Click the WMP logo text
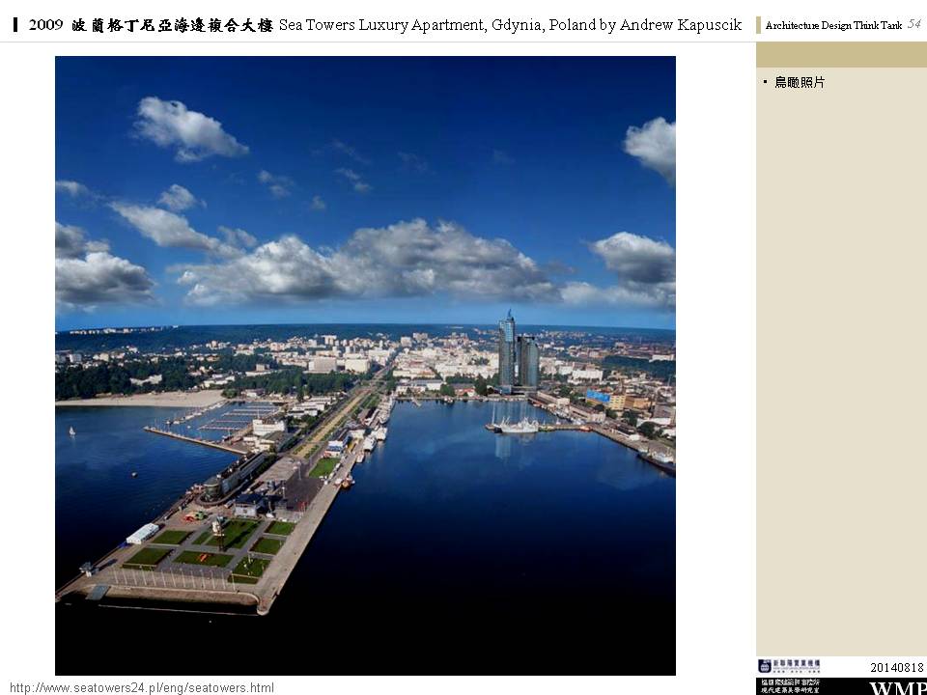This screenshot has width=927, height=695. tap(897, 688)
